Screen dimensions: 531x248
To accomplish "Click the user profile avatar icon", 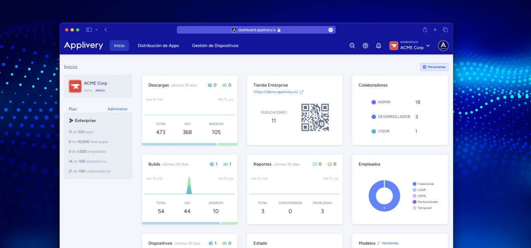I will (443, 46).
